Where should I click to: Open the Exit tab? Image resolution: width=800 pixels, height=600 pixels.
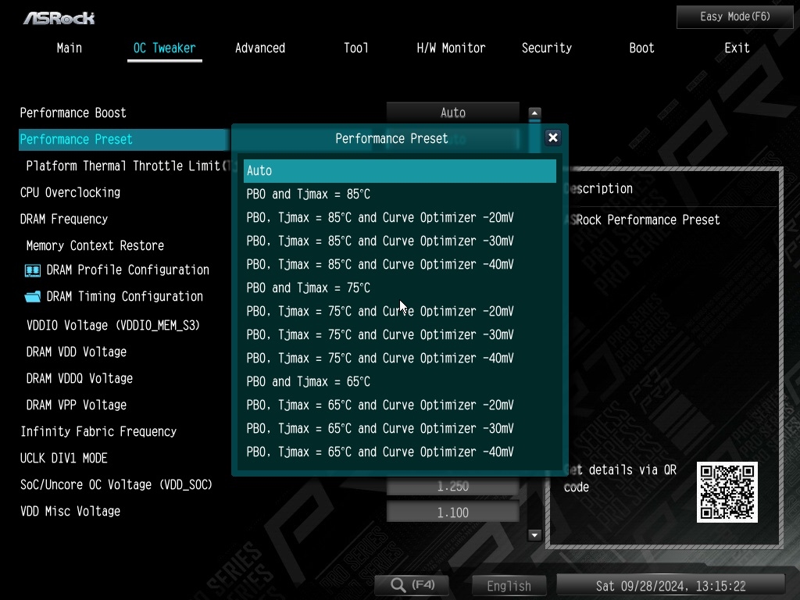[x=737, y=48]
